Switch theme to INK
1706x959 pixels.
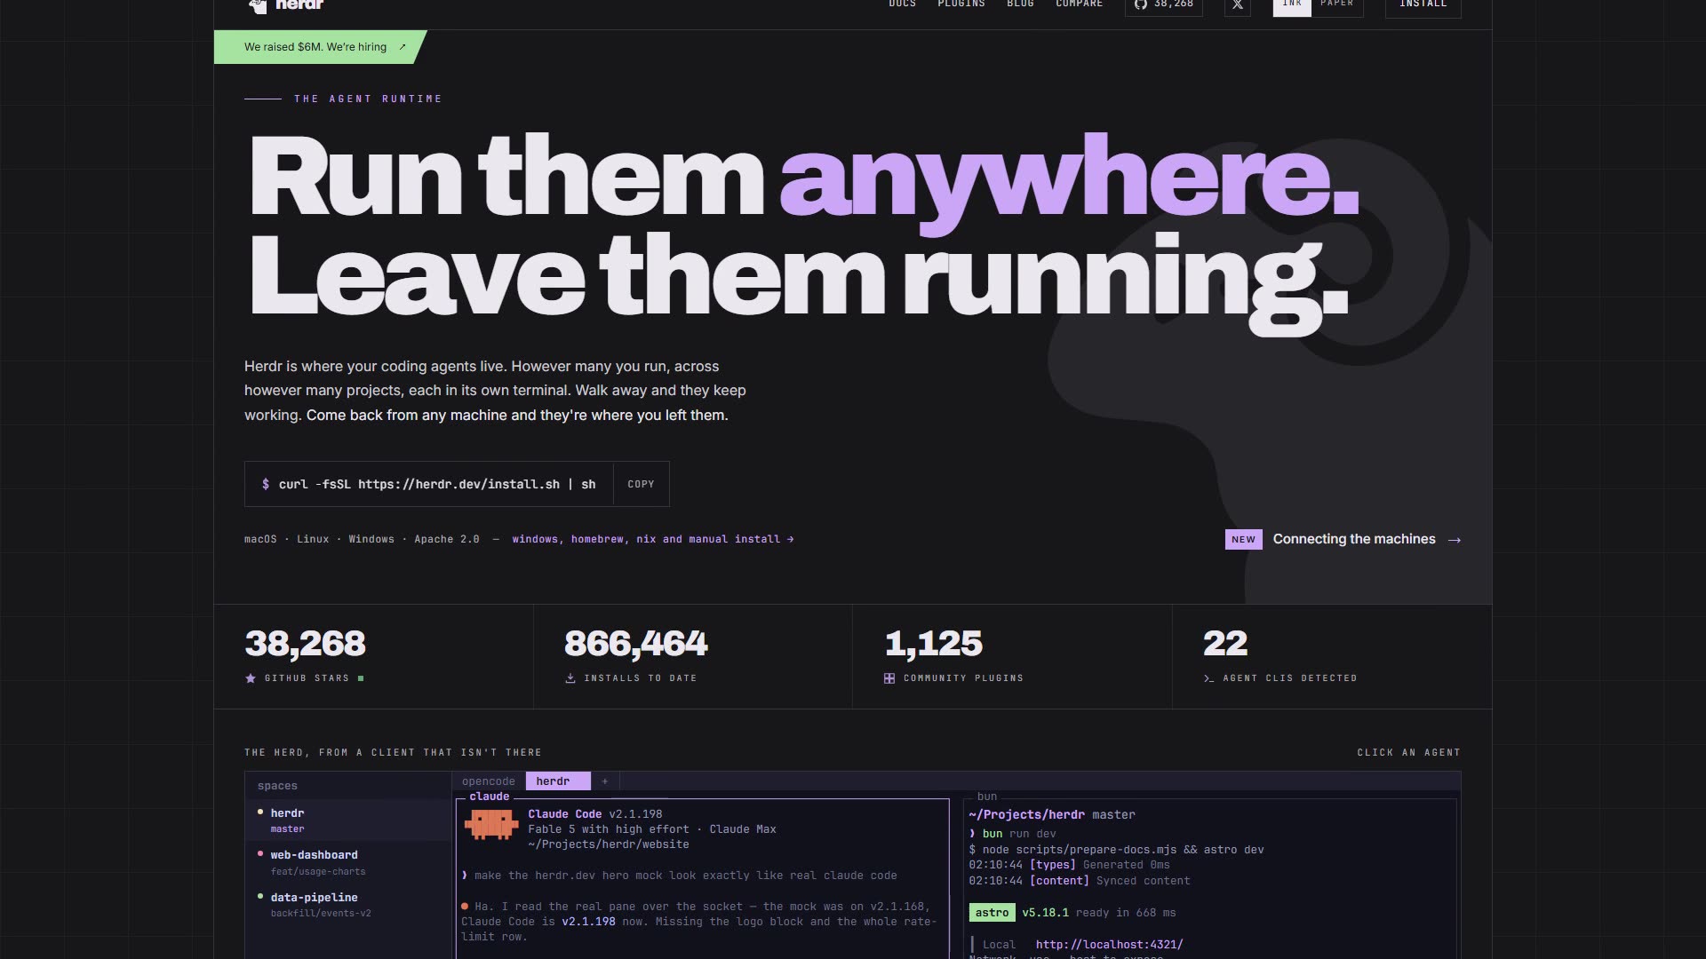point(1292,5)
